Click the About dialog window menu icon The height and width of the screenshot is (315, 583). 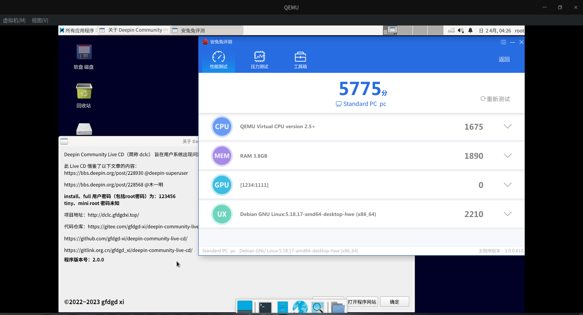point(64,141)
